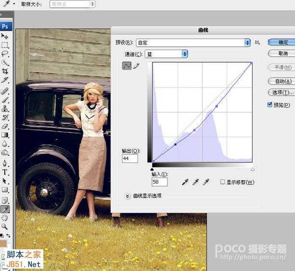Click the 输入 input value field
The height and width of the screenshot is (271, 295).
160,182
